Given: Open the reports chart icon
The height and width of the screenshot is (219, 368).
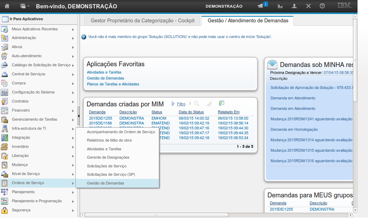Looking at the screenshot, I should tap(280, 6).
